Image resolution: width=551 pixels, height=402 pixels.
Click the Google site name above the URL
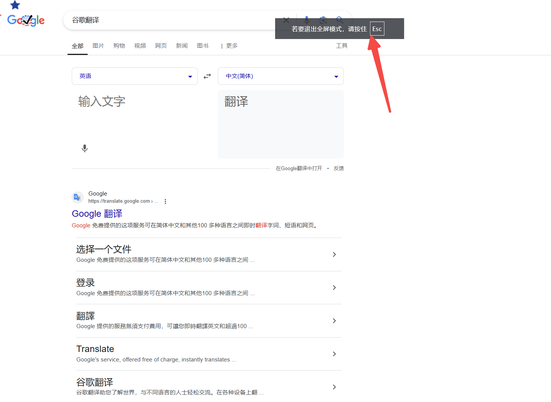pos(98,194)
